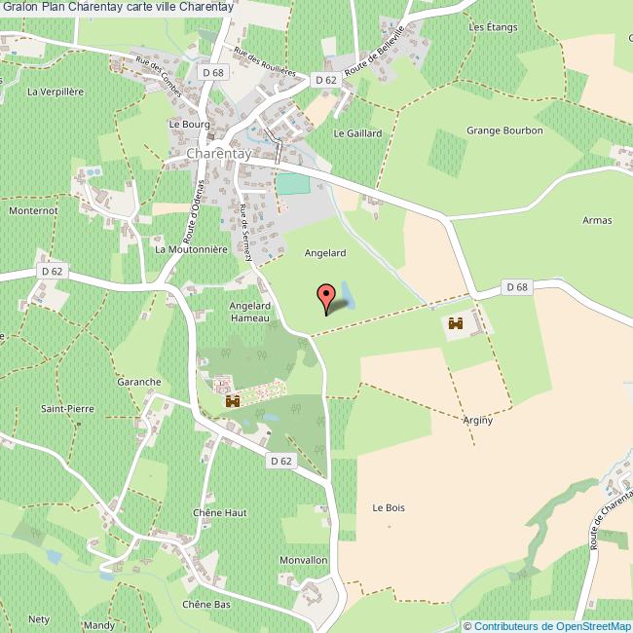Click the castle icon near Arginy
This screenshot has height=633, width=633.
pyautogui.click(x=456, y=323)
